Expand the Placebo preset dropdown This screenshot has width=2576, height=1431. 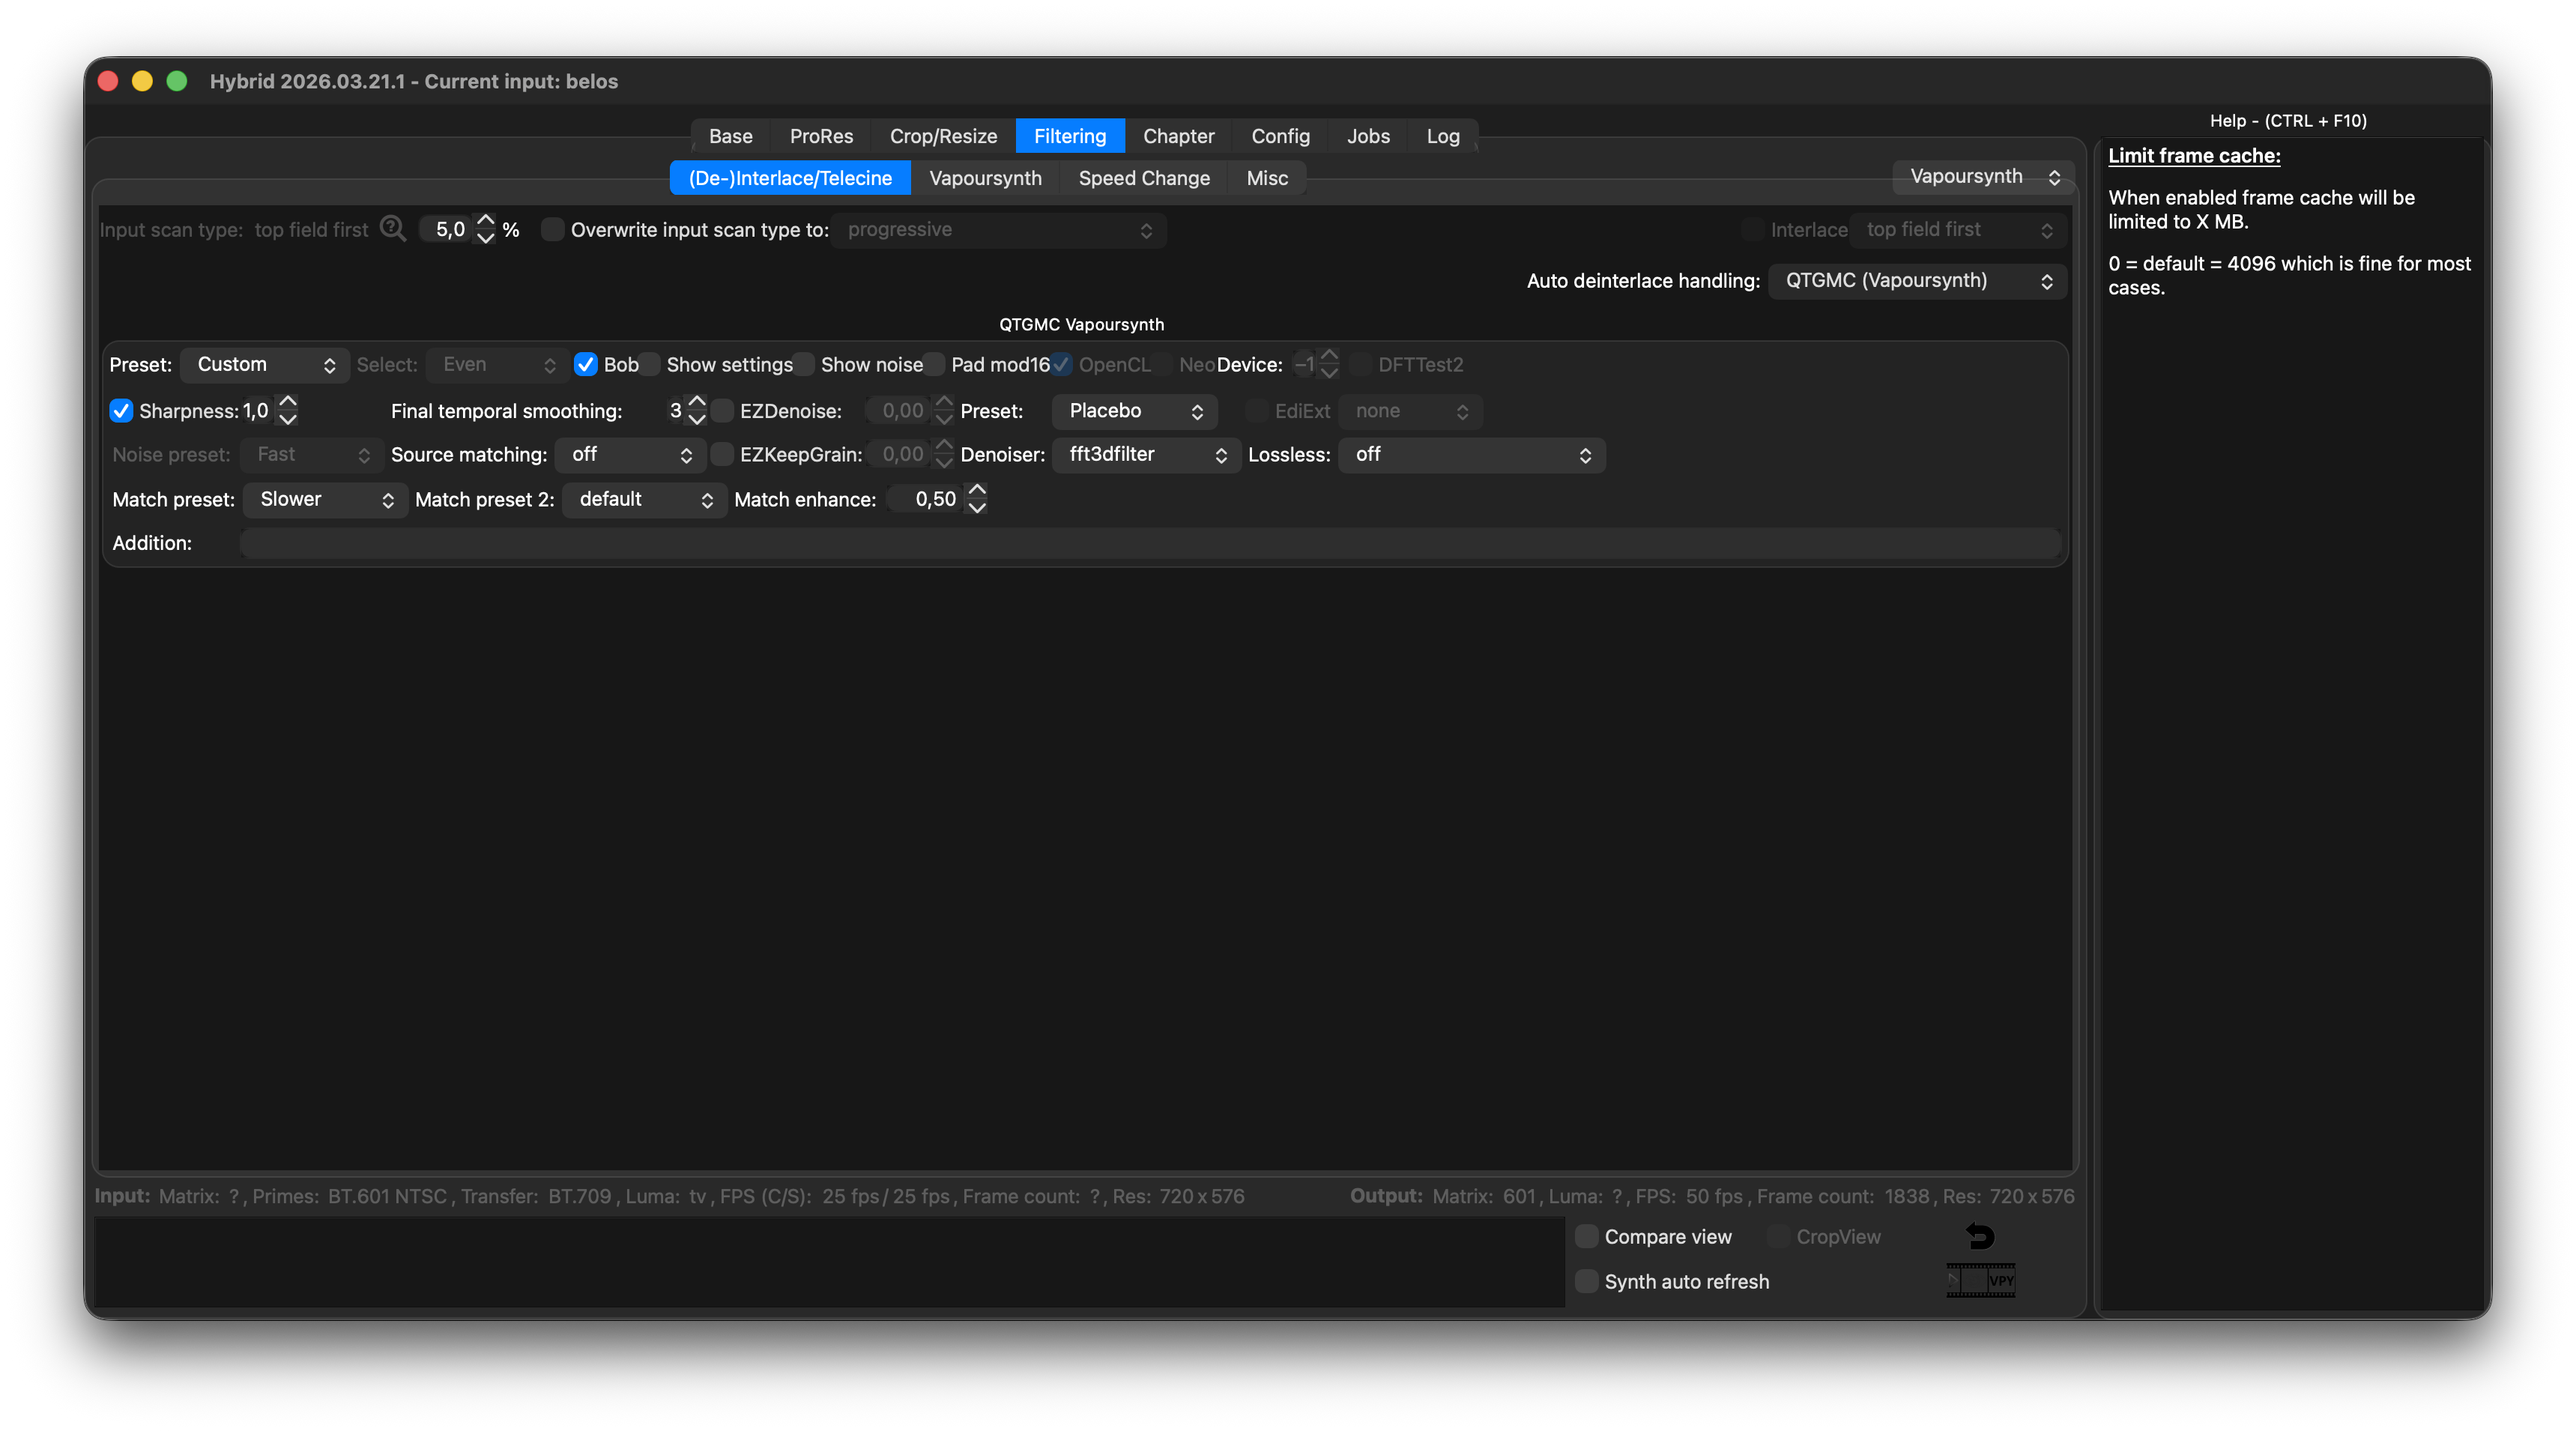click(x=1135, y=411)
